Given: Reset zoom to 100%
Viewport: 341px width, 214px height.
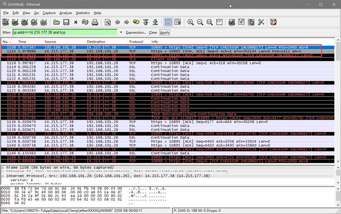Looking at the screenshot, I should [210, 22].
